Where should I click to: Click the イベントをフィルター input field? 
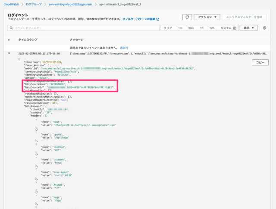coord(84,28)
